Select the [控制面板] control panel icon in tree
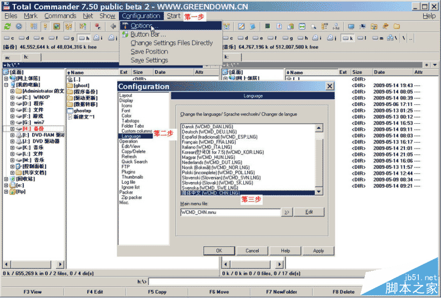 [19, 166]
